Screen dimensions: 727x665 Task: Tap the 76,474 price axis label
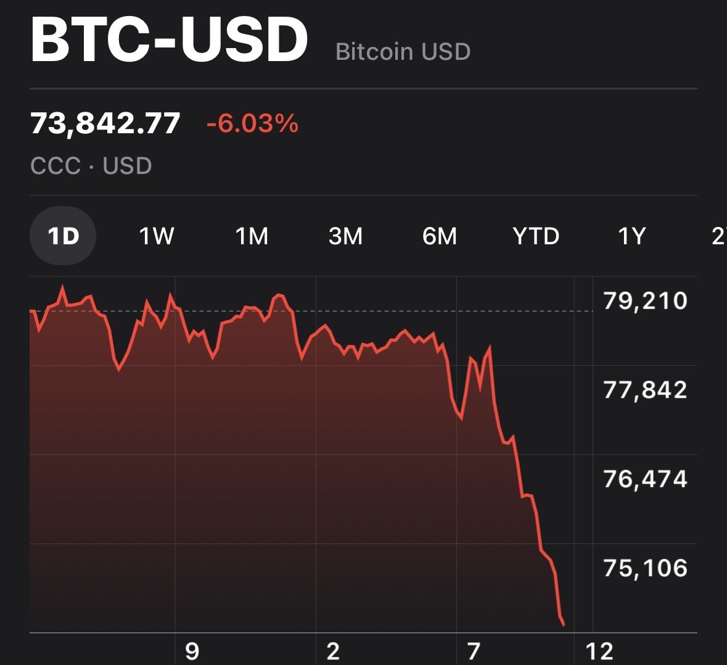(645, 479)
